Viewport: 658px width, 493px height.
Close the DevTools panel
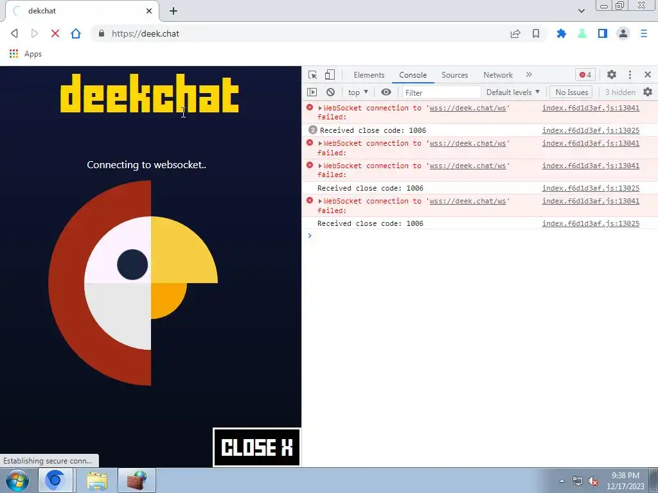(648, 74)
